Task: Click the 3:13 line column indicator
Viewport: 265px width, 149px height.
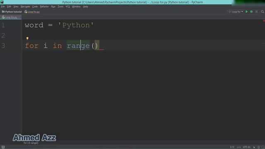Action: [x=232, y=147]
